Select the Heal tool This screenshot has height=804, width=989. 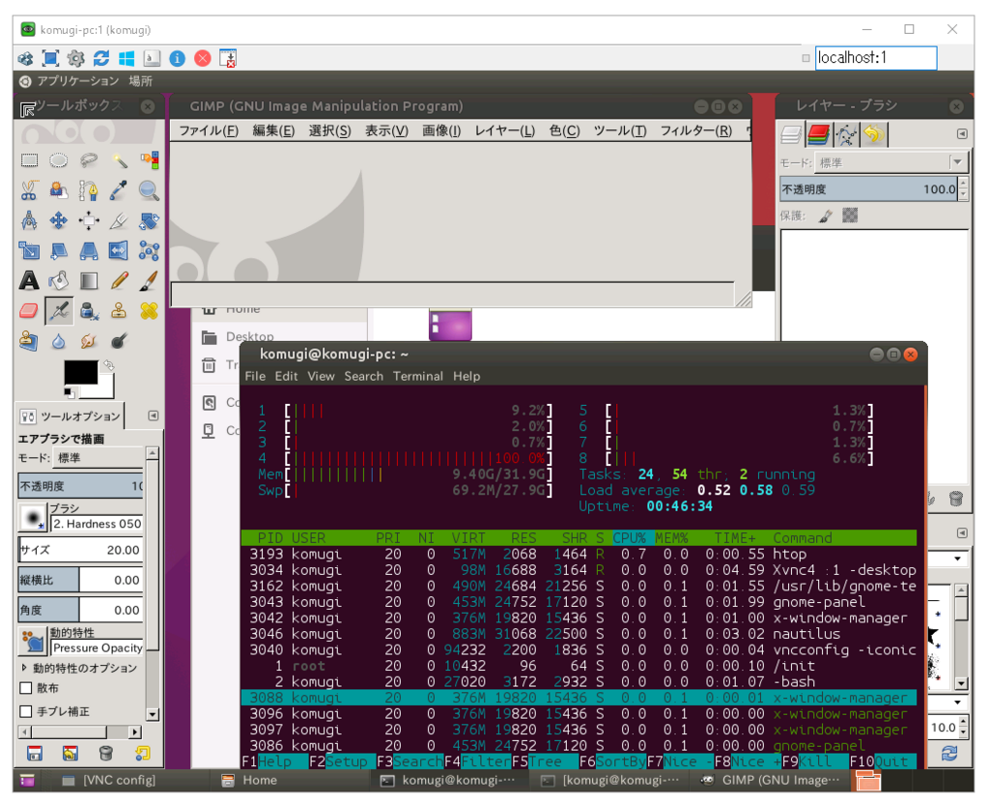pyautogui.click(x=149, y=311)
